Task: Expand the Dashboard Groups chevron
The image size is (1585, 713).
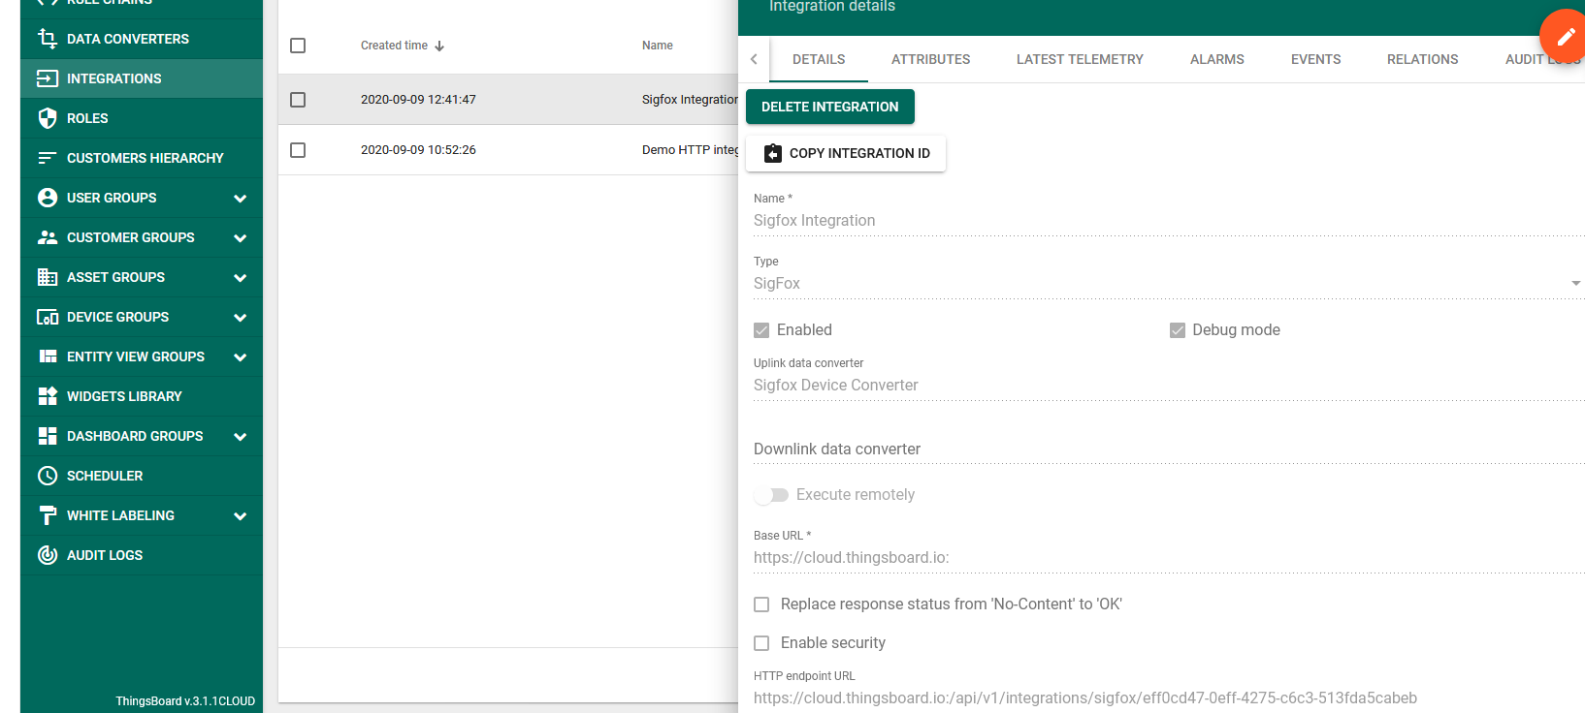Action: (241, 437)
